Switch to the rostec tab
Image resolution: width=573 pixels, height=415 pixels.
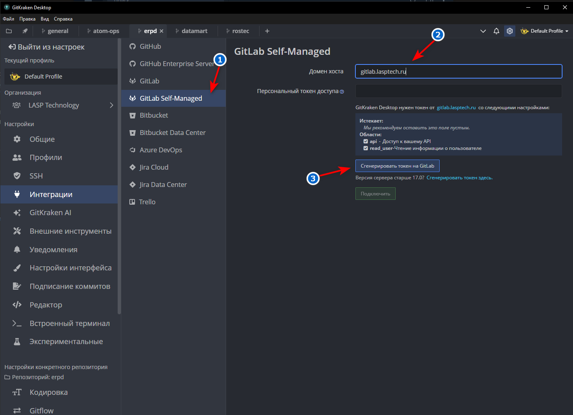click(238, 31)
